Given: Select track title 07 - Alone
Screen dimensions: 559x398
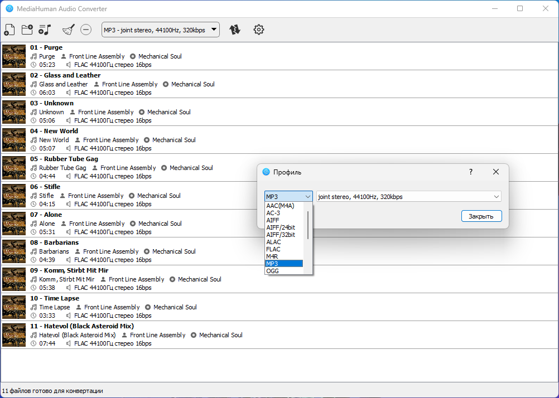Looking at the screenshot, I should pyautogui.click(x=46, y=215).
